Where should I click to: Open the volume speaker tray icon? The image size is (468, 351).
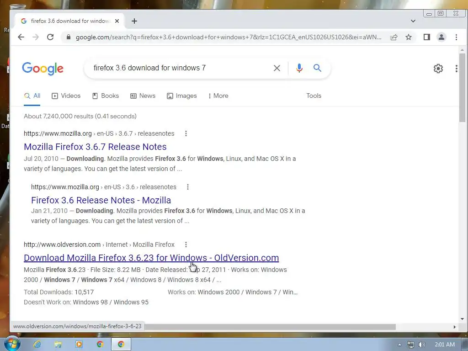click(x=421, y=345)
